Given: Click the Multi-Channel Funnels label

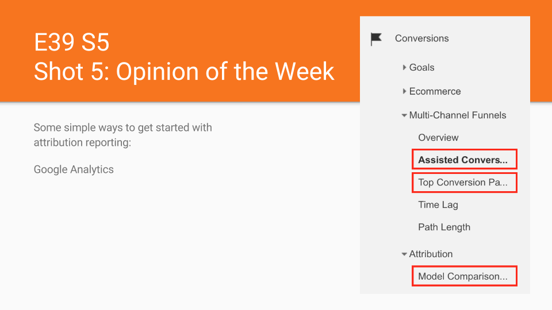Looking at the screenshot, I should 458,115.
